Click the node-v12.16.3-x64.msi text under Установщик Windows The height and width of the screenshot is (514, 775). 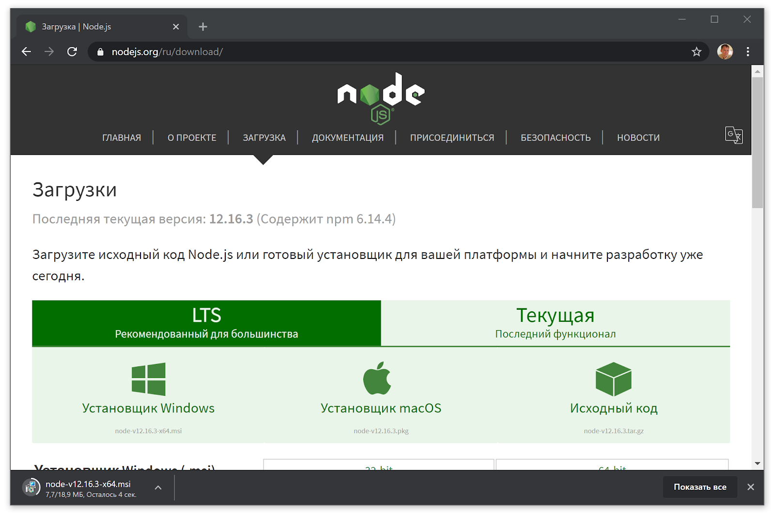[x=148, y=431]
